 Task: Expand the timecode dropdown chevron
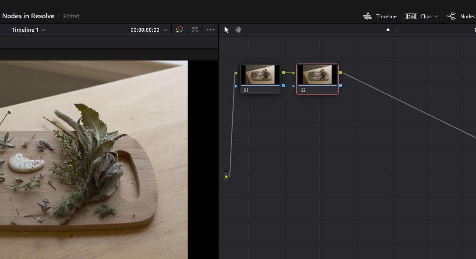coord(165,30)
